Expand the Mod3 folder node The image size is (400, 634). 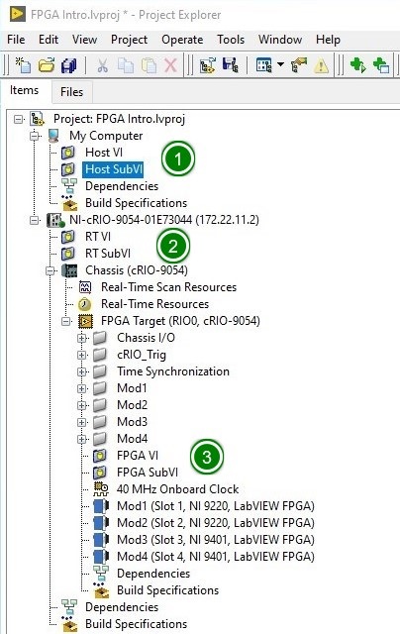[81, 422]
